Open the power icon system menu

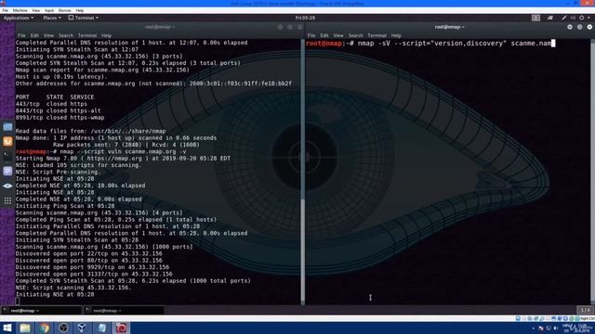[x=581, y=18]
